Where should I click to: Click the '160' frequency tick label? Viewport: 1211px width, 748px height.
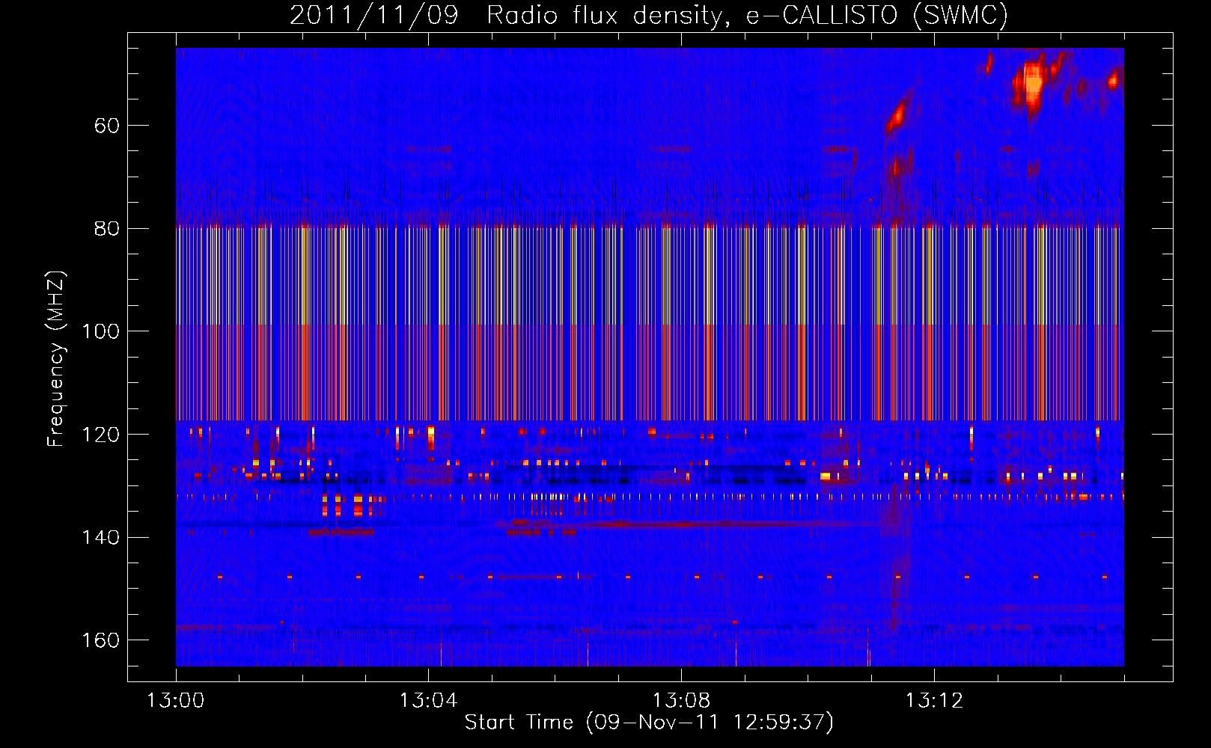[101, 640]
